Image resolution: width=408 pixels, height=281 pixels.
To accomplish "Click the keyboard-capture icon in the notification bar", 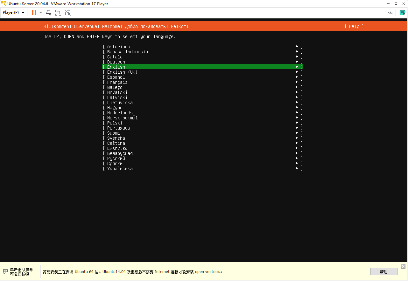I will 5,272.
